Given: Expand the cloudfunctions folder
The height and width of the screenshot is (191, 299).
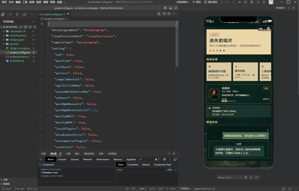Looking at the screenshot, I should coord(18,35).
